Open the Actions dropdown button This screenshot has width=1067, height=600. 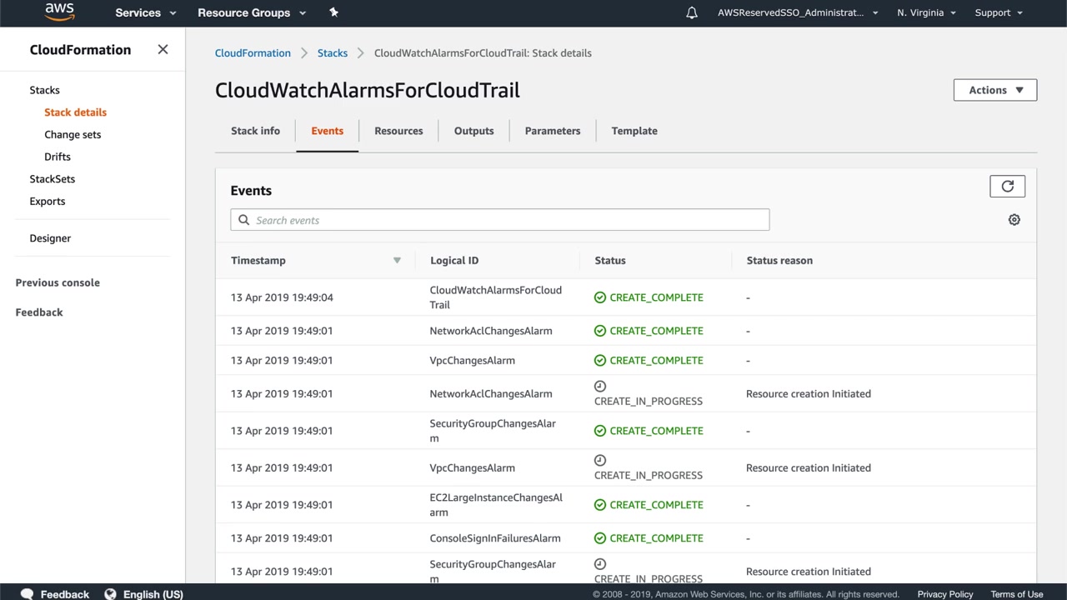pos(994,90)
